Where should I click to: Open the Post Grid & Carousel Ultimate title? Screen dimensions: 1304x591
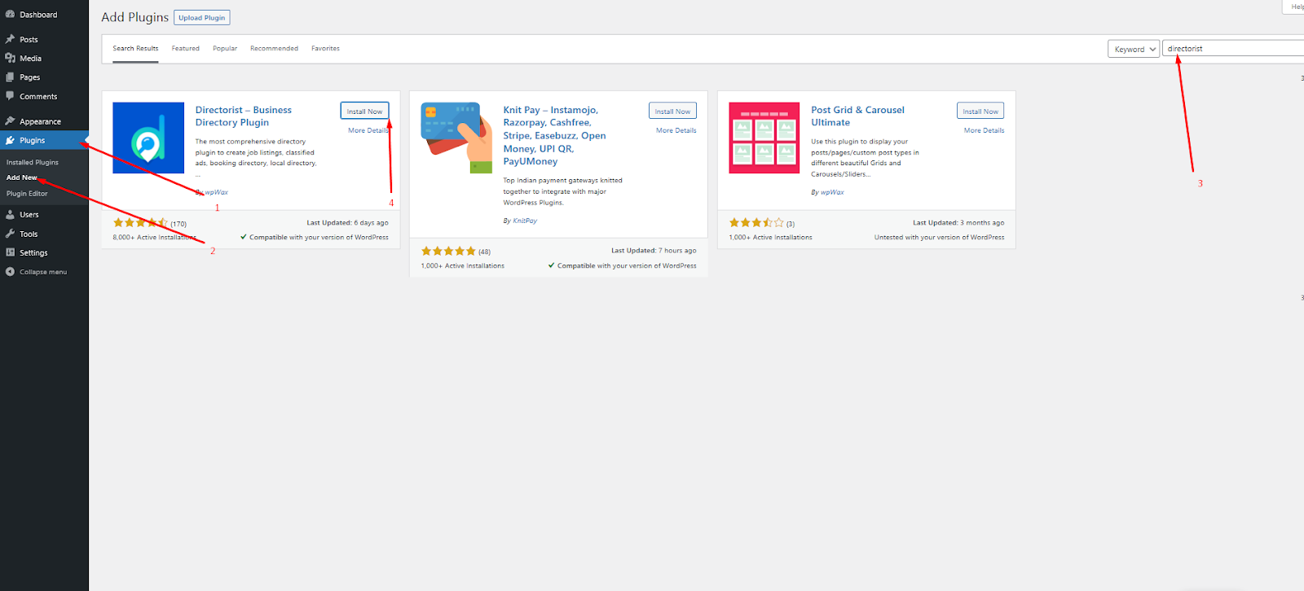click(x=857, y=116)
